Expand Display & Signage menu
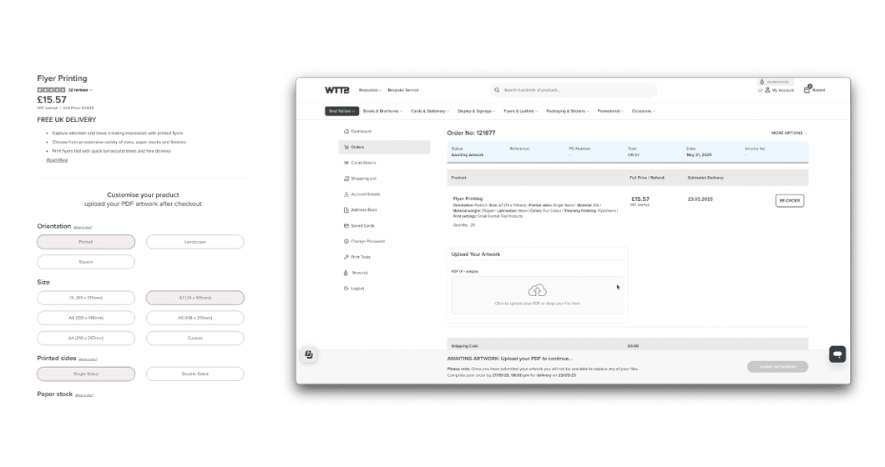This screenshot has width=885, height=467. point(477,111)
